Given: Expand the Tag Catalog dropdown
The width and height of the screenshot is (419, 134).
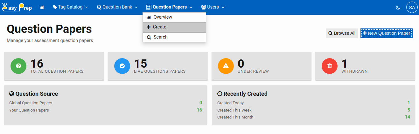Looking at the screenshot, I should click(70, 7).
